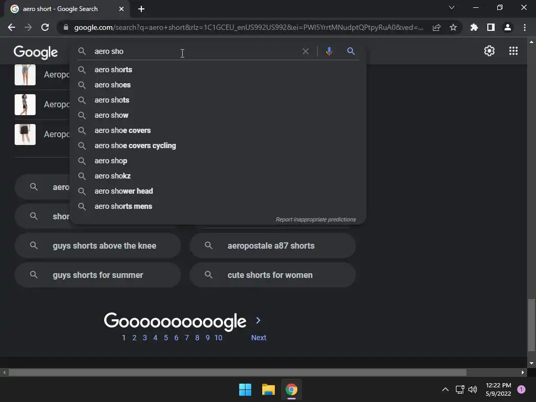Viewport: 536px width, 402px height.
Task: Click Report inappropriate predictions link
Action: [x=316, y=219]
